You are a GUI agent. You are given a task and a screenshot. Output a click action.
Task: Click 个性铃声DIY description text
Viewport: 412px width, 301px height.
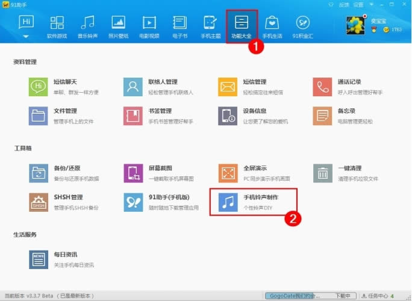pyautogui.click(x=258, y=208)
